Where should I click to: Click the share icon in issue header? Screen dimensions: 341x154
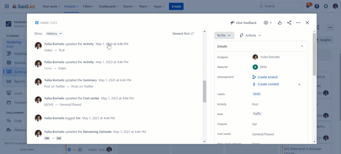[x=289, y=23]
